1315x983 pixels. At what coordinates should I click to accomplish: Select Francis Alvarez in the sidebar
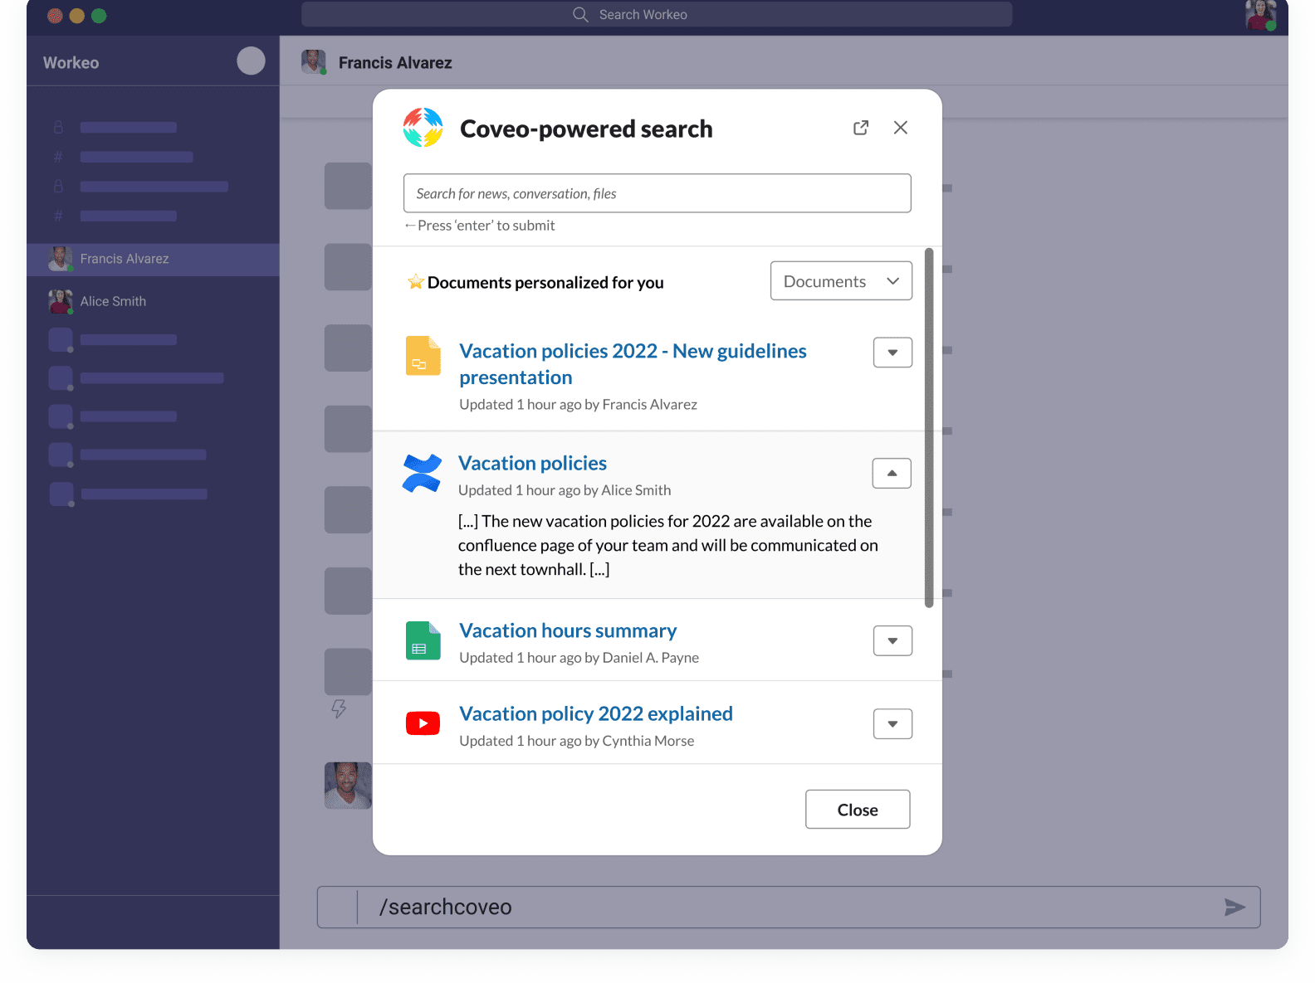(x=153, y=259)
